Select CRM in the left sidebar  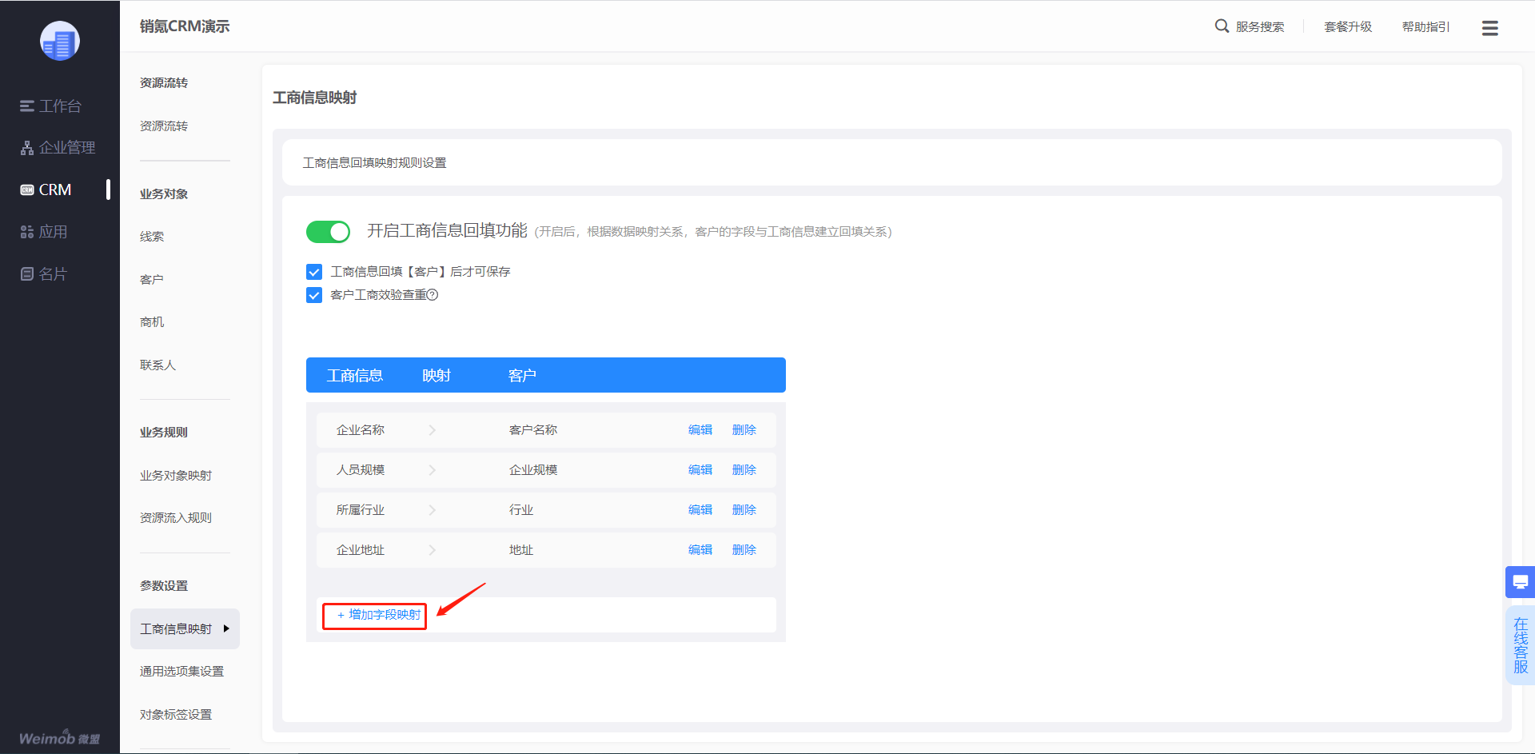click(x=55, y=190)
